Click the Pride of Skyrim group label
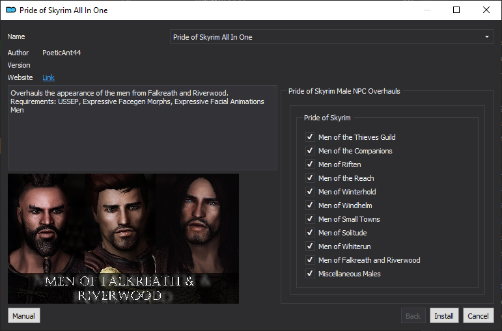The image size is (502, 331). pos(328,118)
